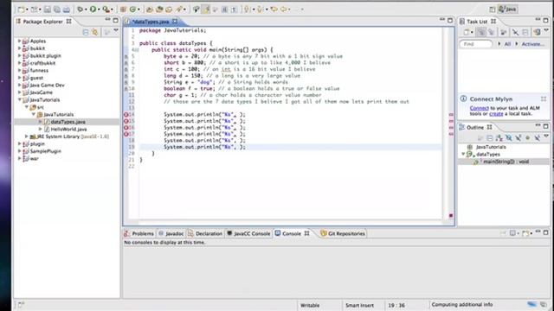The width and height of the screenshot is (554, 311).
Task: Collapse the JavaTutorials project
Action: pyautogui.click(x=19, y=100)
